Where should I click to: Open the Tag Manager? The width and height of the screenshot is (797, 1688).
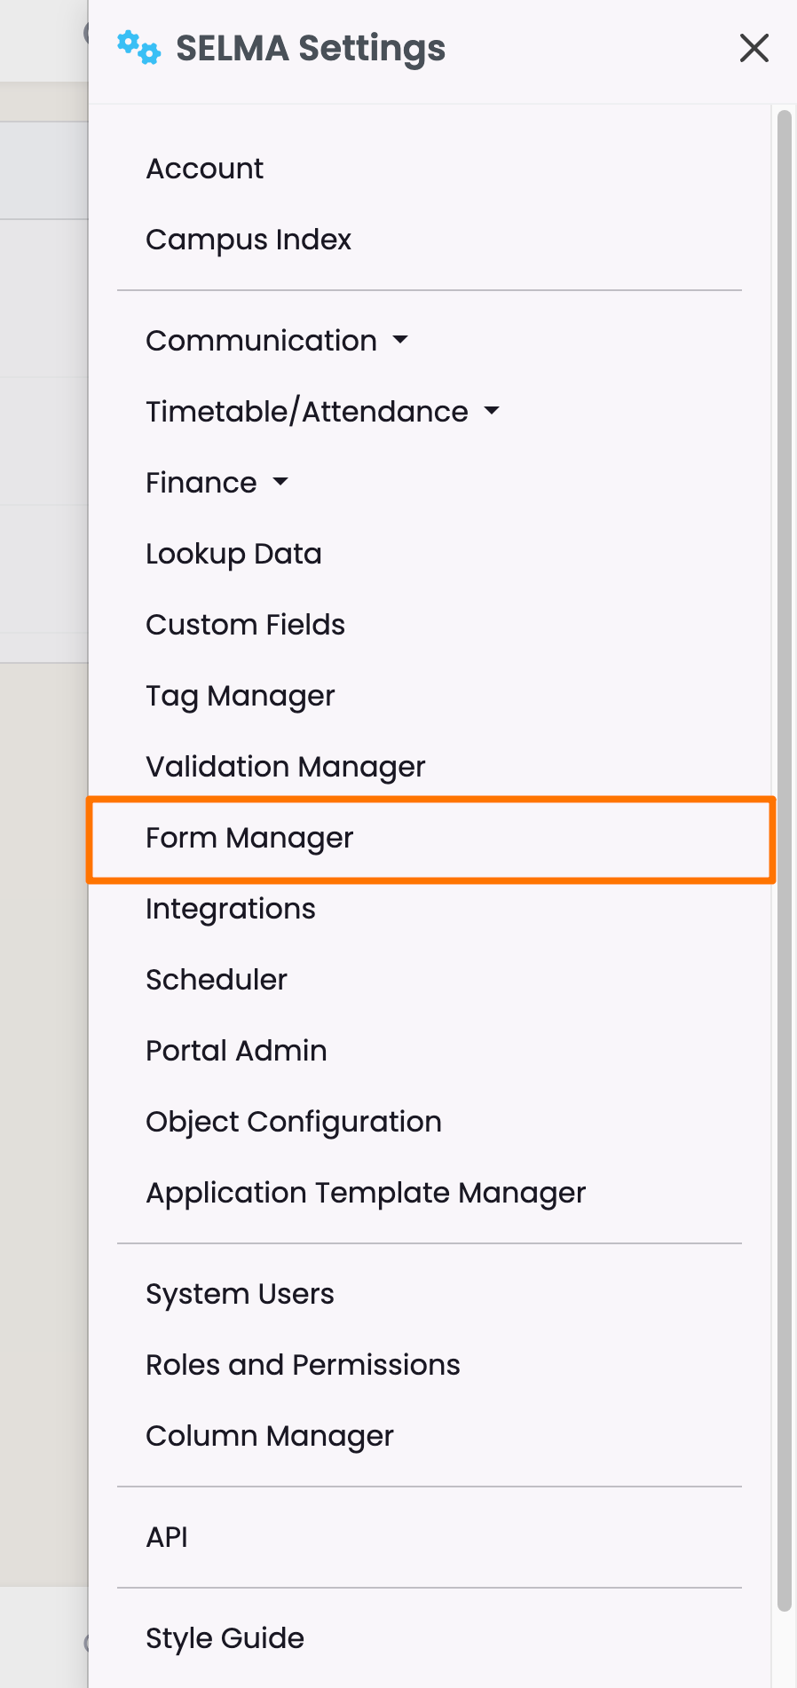(240, 696)
